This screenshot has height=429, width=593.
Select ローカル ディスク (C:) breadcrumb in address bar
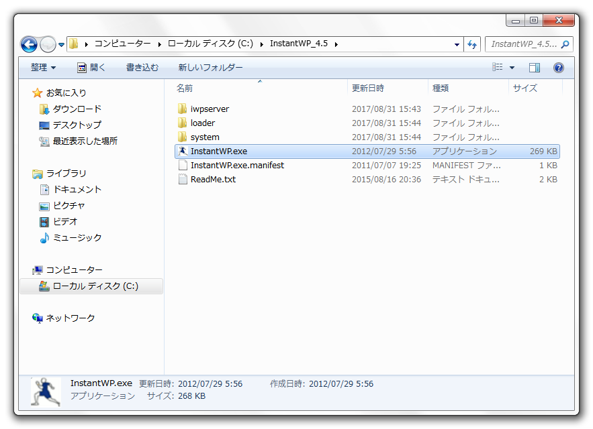click(210, 44)
